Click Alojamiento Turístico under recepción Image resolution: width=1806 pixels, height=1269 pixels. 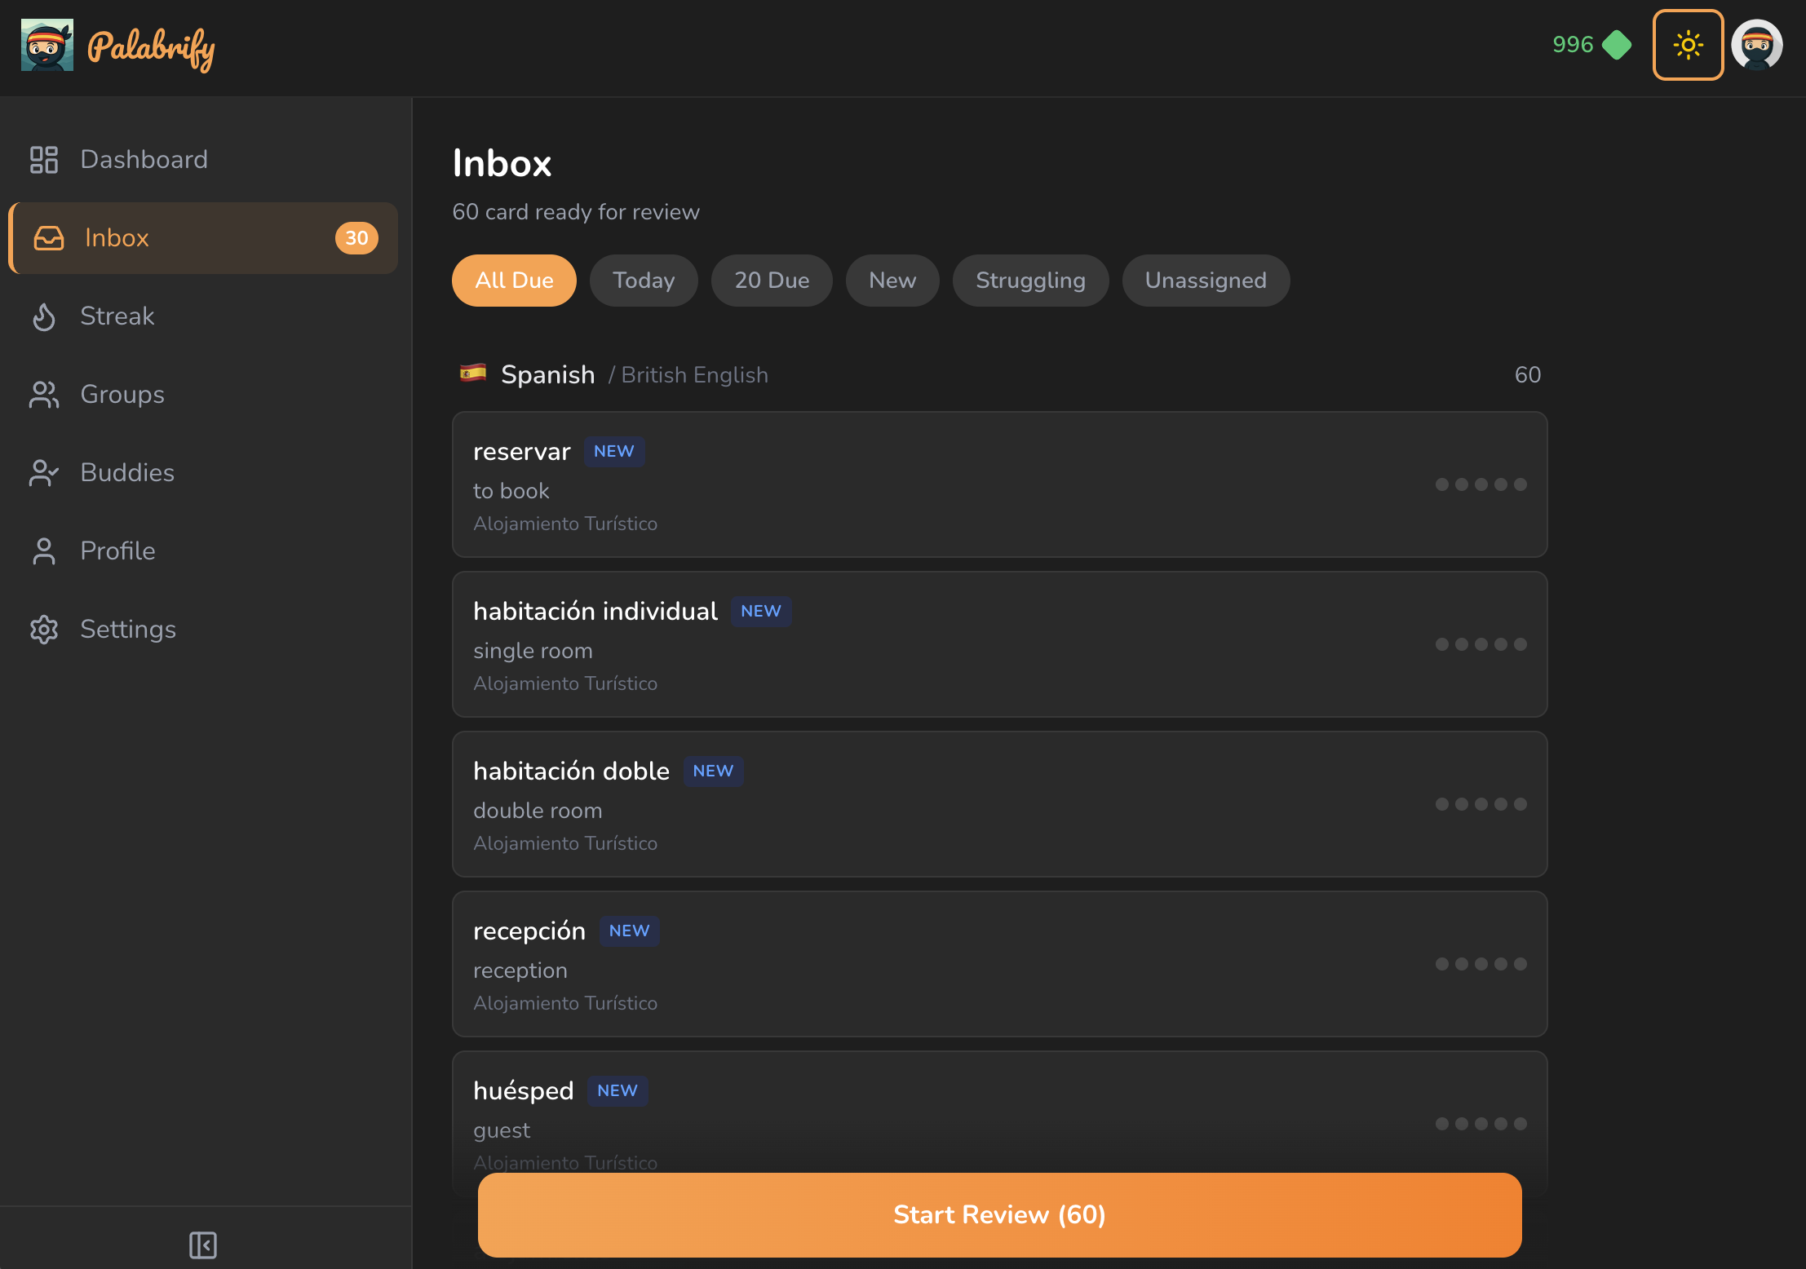click(x=565, y=1002)
